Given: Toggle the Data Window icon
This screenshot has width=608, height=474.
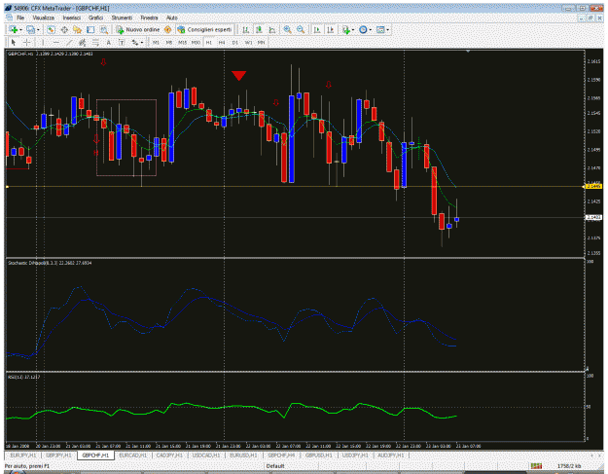Looking at the screenshot, I should (x=64, y=29).
